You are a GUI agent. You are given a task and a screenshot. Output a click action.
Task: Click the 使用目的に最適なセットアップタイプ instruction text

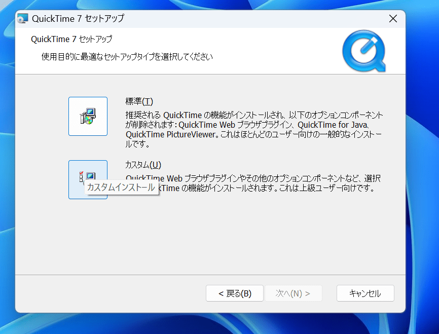(x=127, y=57)
